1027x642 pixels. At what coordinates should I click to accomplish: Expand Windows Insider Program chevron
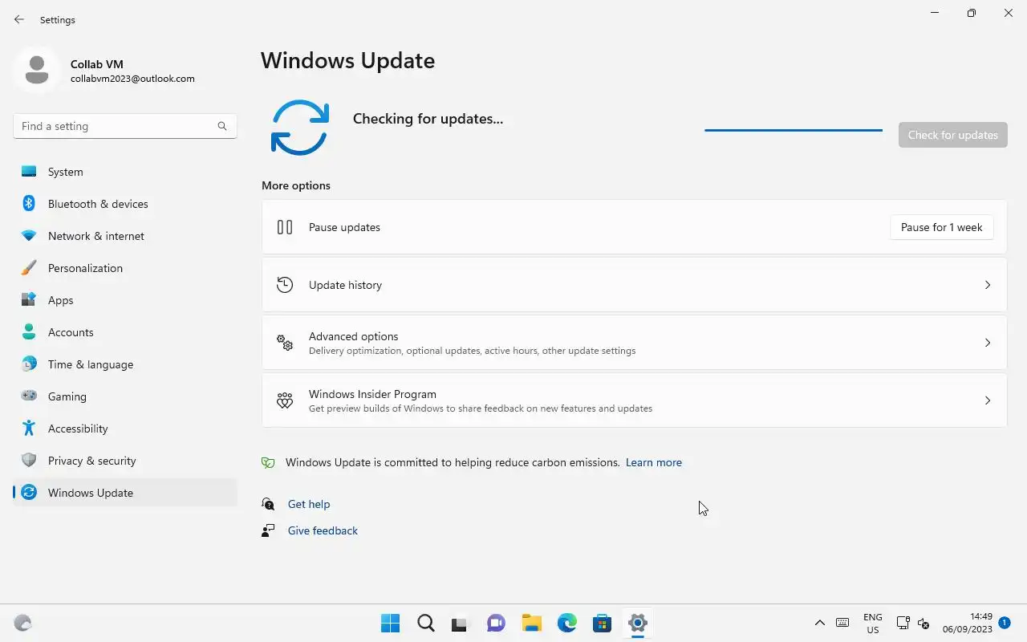(x=988, y=400)
